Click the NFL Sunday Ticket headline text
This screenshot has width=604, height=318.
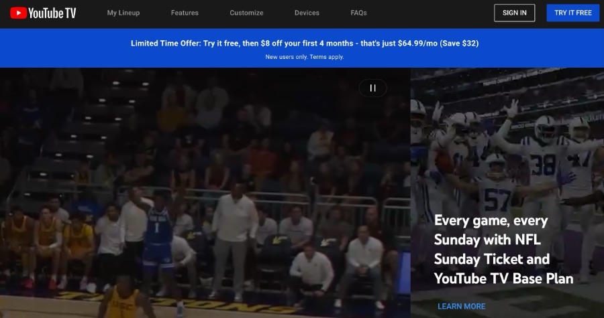(x=503, y=249)
